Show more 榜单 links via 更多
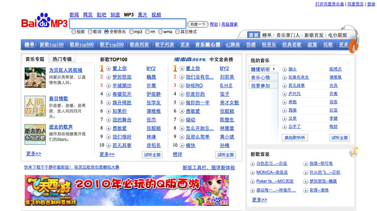The width and height of the screenshot is (377, 211). [185, 44]
